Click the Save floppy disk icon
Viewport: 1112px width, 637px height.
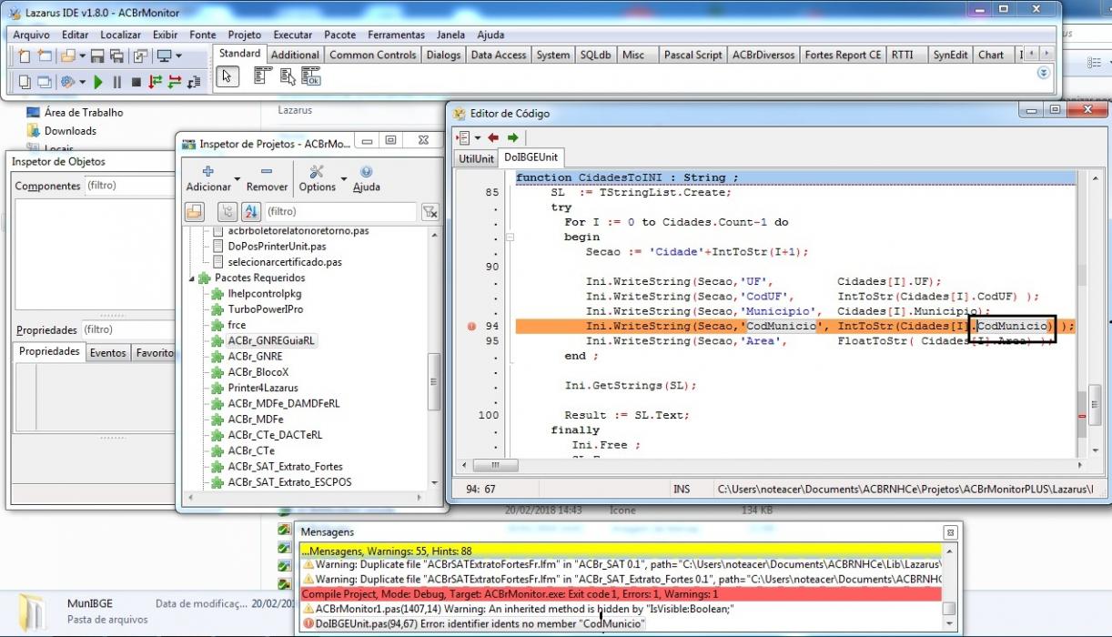click(97, 56)
